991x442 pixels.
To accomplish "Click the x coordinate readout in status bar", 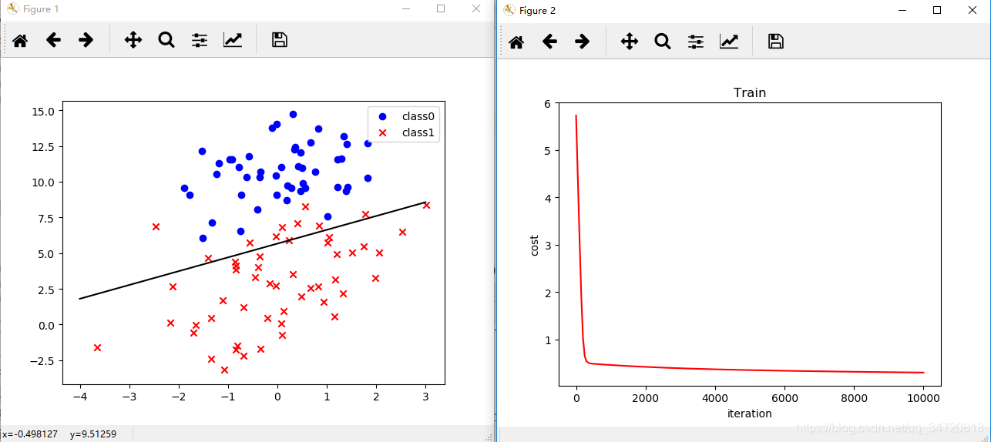I will tap(29, 434).
